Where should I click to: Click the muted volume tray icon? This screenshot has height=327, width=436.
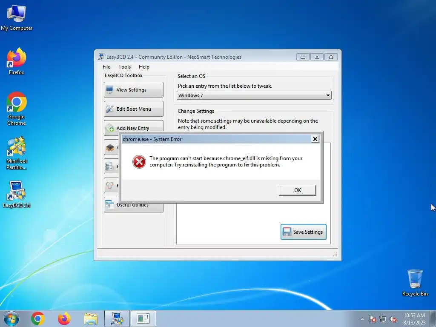coord(393,319)
